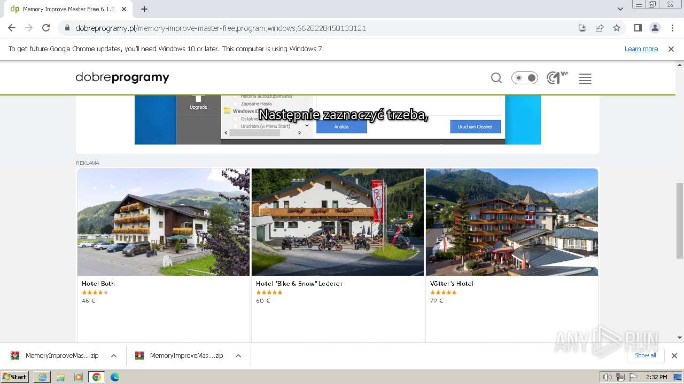
Task: Click the Hotel "Bike & Snow" Lederer title
Action: 299,284
